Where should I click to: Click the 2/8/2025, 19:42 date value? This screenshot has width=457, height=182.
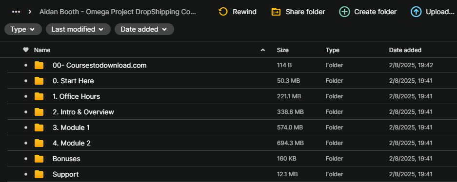tap(411, 65)
